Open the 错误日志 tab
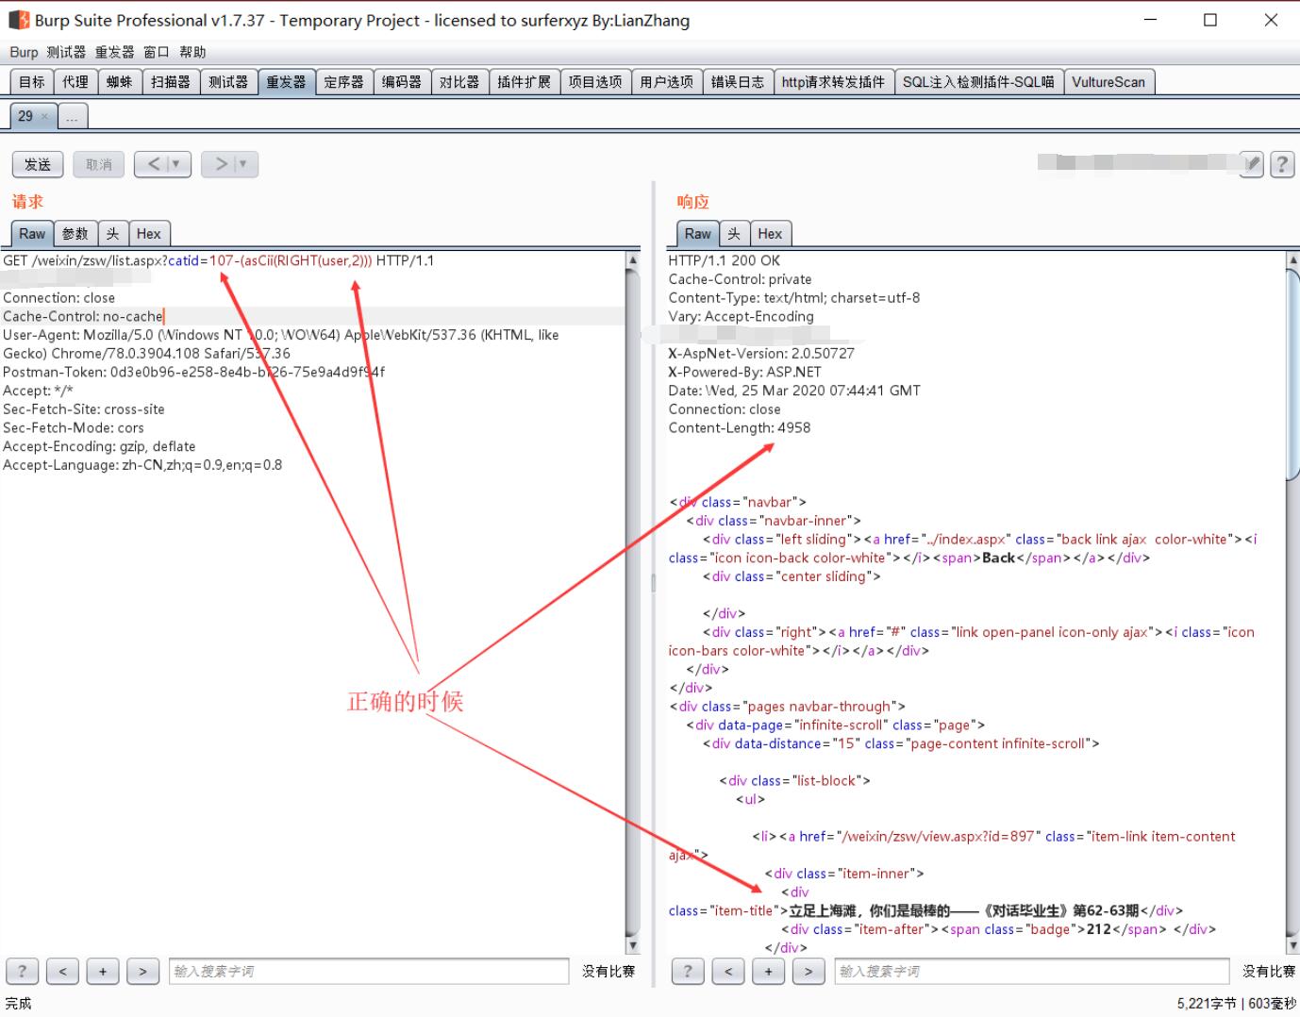Viewport: 1300px width, 1017px height. coord(738,82)
